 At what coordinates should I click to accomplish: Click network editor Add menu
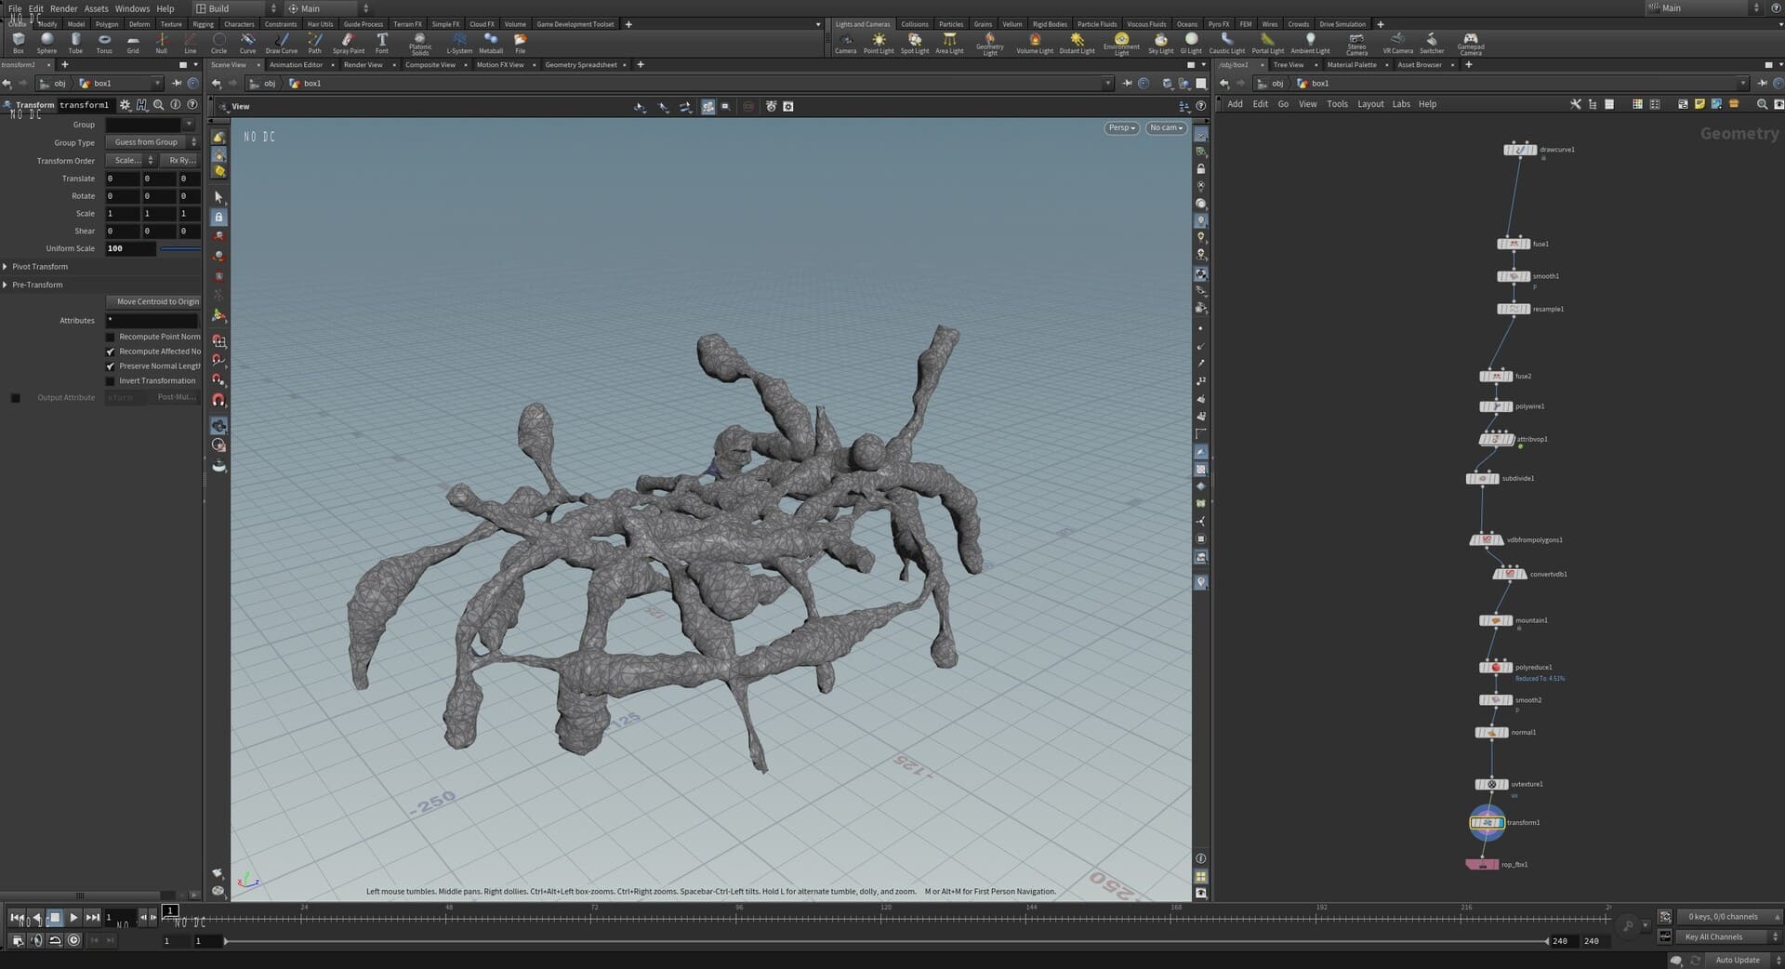pos(1235,104)
